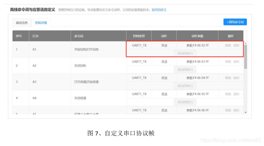Click the 序号 column header
Image resolution: width=264 pixels, height=146 pixels.
click(21, 36)
